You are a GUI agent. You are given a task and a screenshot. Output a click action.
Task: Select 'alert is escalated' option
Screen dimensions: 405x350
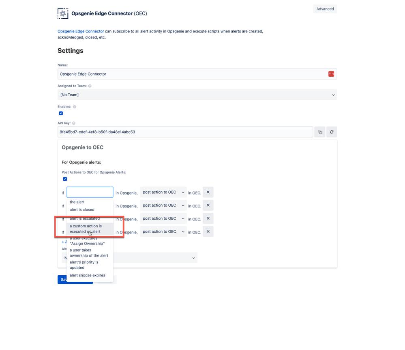coord(90,218)
